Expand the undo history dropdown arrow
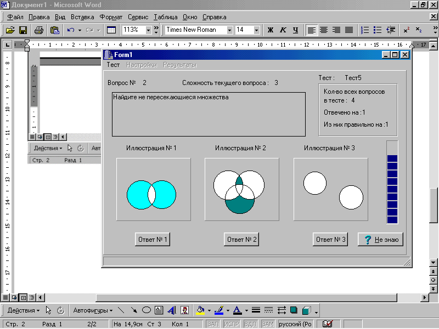 point(80,30)
